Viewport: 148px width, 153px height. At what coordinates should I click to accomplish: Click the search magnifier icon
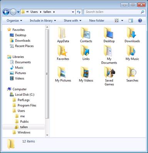(x=142, y=12)
